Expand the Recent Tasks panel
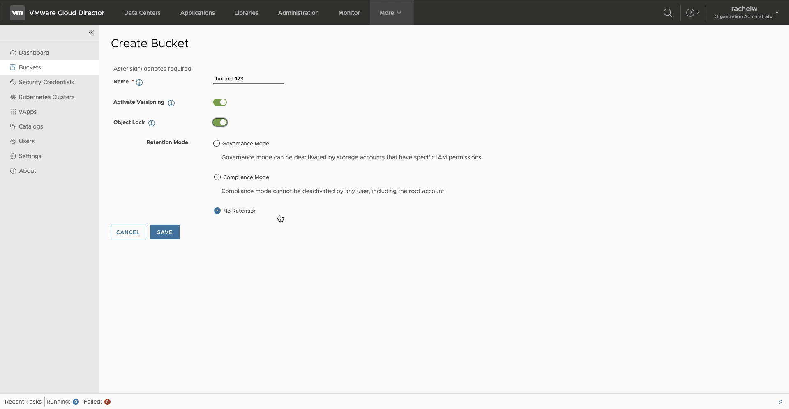Image resolution: width=789 pixels, height=409 pixels. tap(780, 402)
